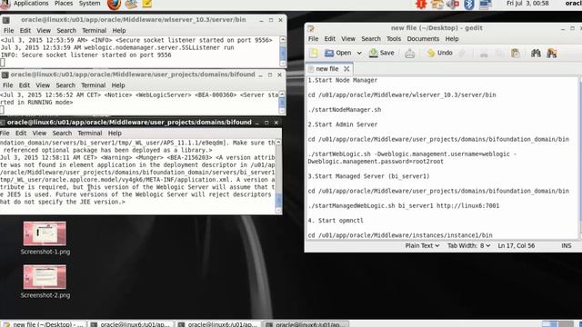
Task: Close the 'new file' tab
Action: click(x=346, y=69)
